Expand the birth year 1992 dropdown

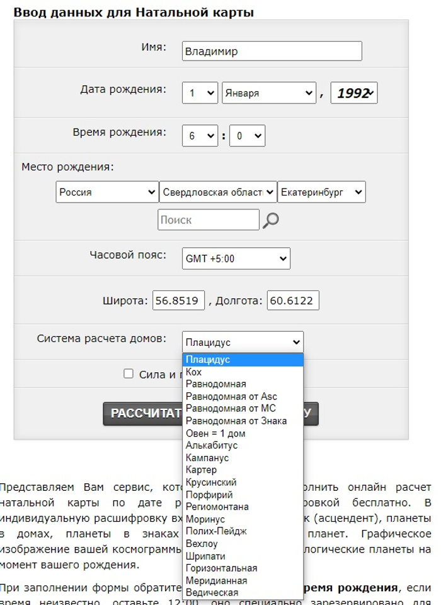click(x=353, y=93)
